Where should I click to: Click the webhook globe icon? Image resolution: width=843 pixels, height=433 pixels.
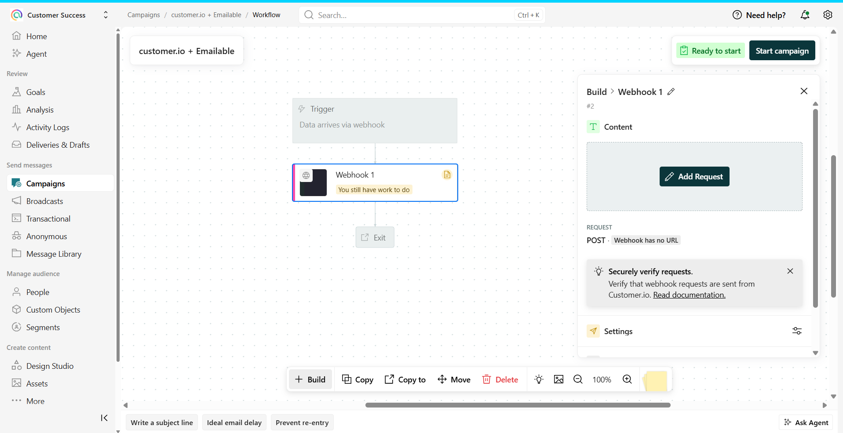click(306, 175)
